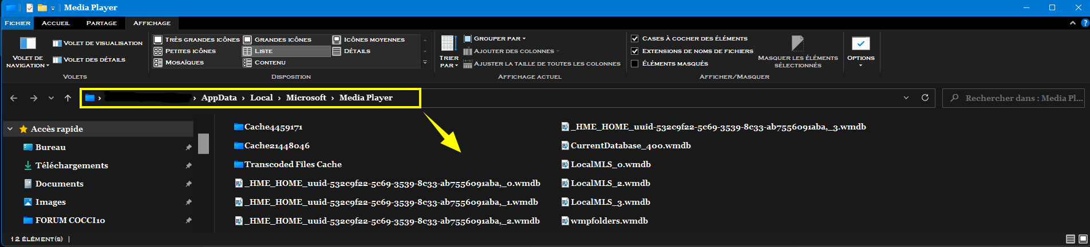
Task: Open FORUM COCCI10 folder shortcut
Action: point(70,220)
